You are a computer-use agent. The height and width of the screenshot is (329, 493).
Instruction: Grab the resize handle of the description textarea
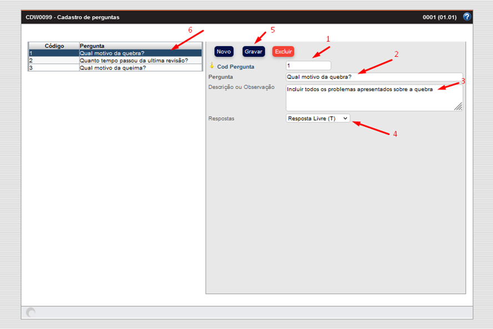(x=459, y=107)
